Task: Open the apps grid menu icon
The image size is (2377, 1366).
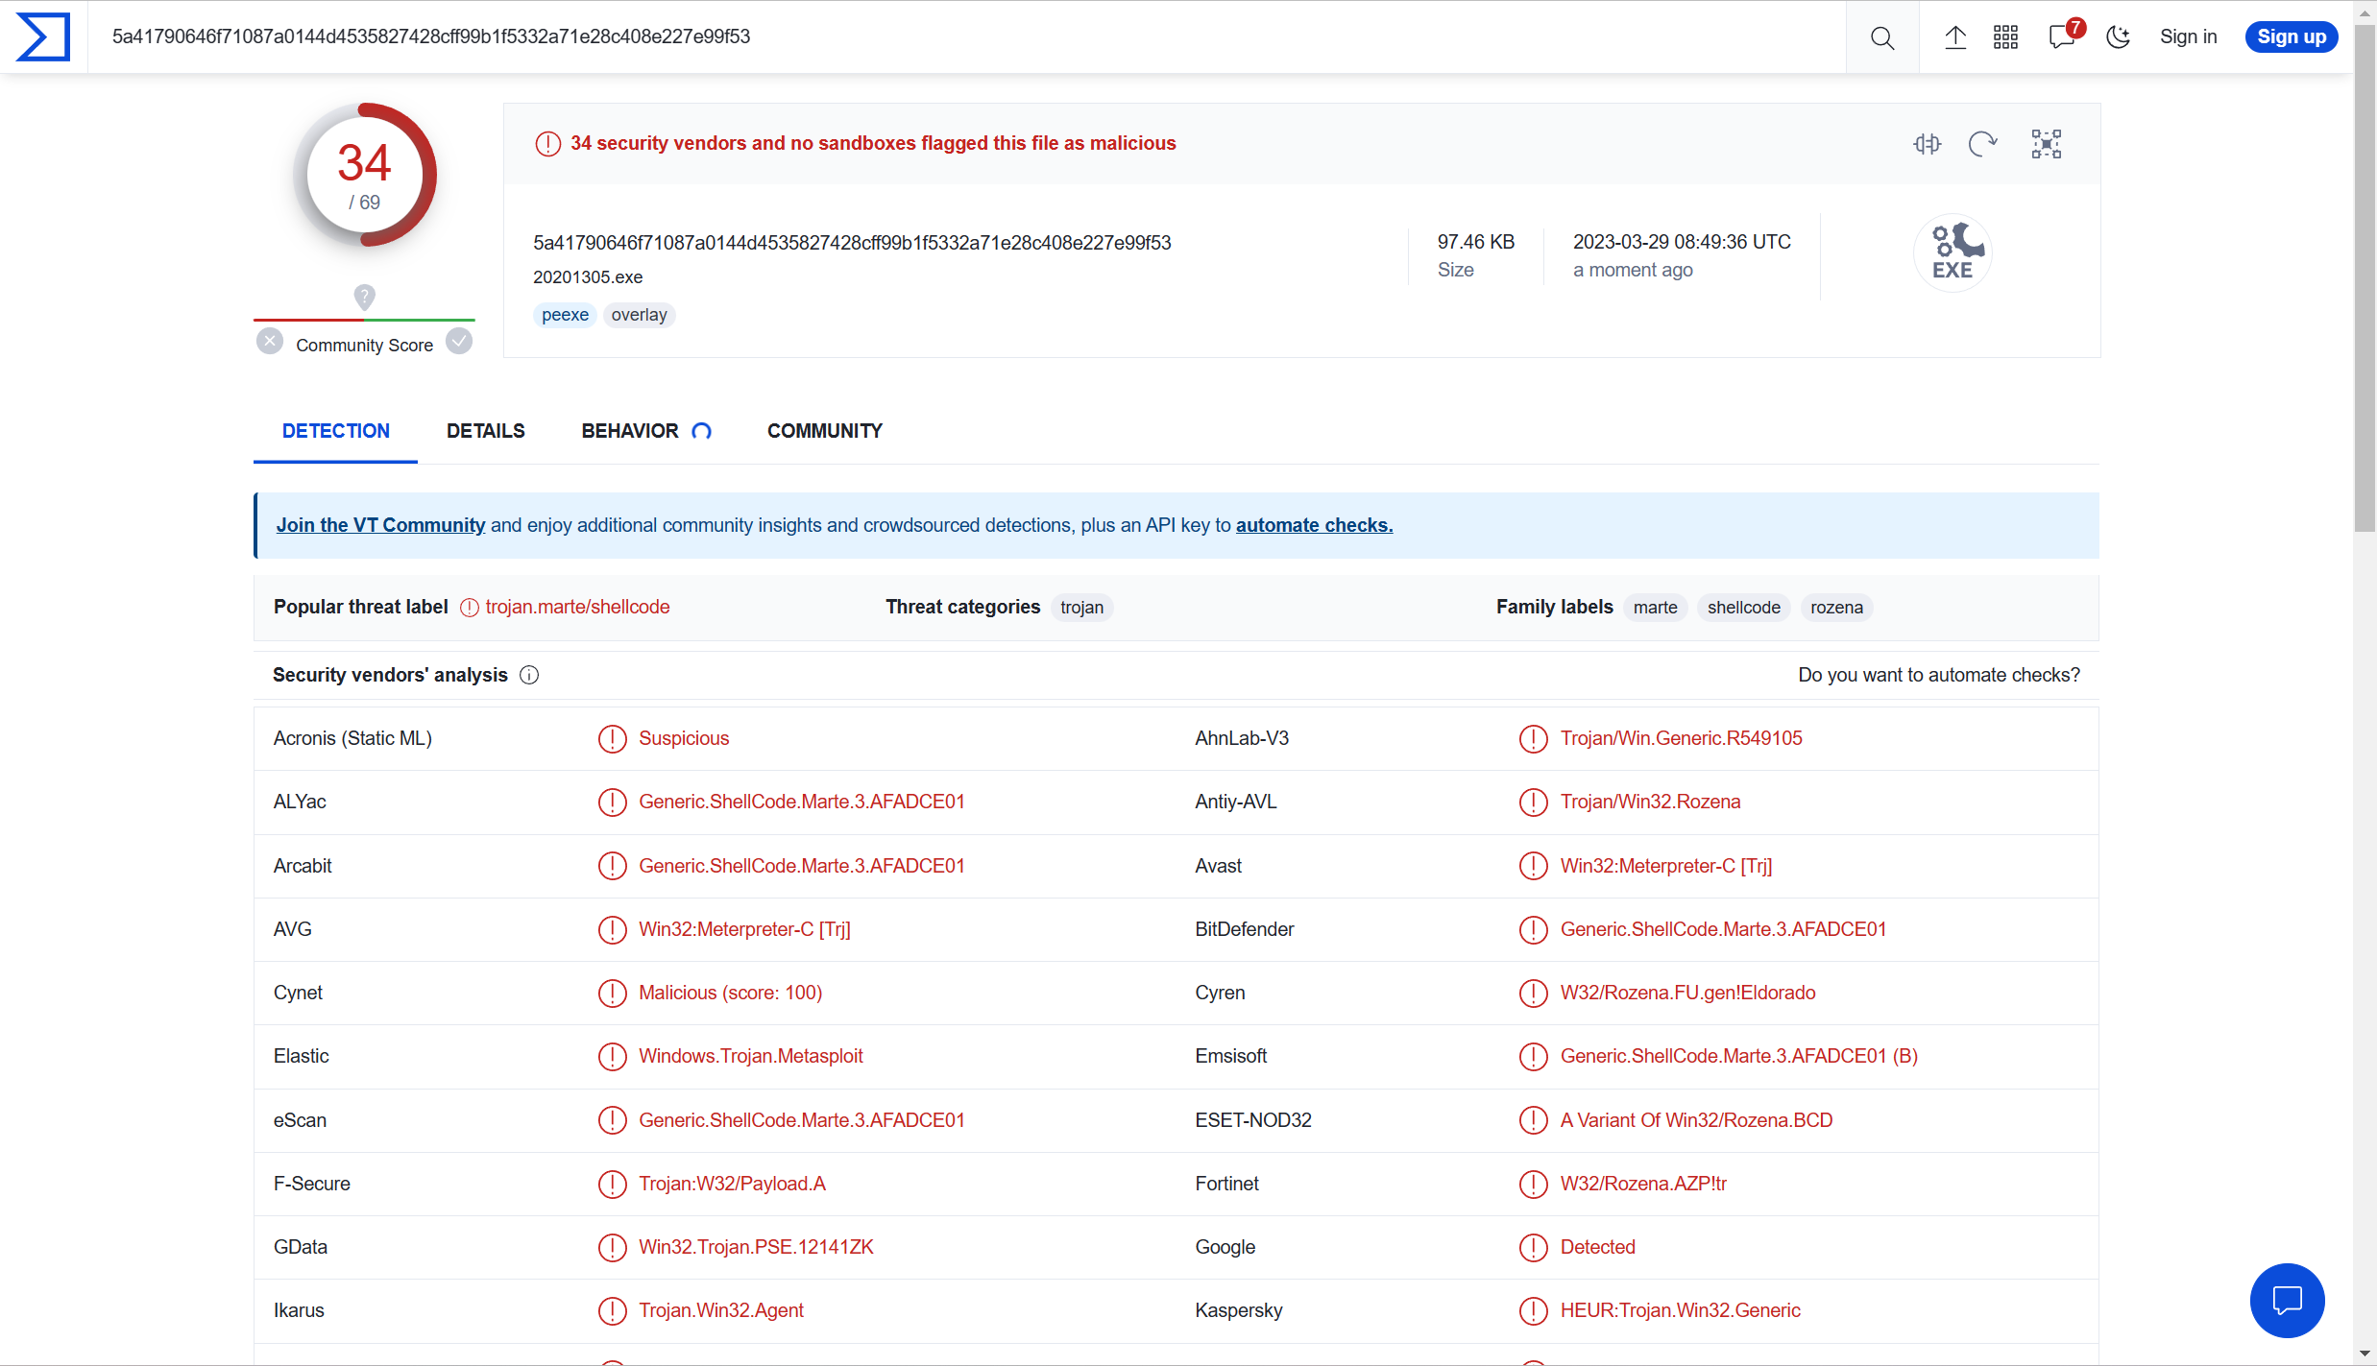Action: (2005, 37)
